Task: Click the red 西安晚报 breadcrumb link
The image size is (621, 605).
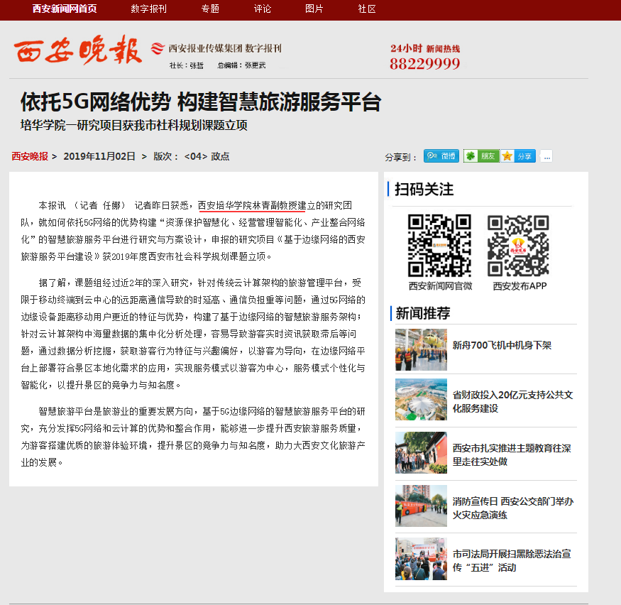Action: (x=30, y=156)
